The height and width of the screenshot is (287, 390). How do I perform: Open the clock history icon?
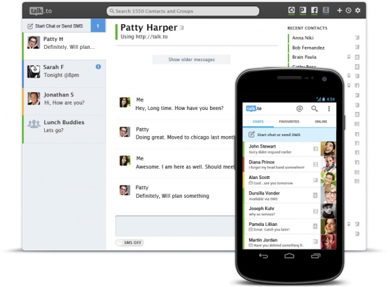pyautogui.click(x=348, y=10)
